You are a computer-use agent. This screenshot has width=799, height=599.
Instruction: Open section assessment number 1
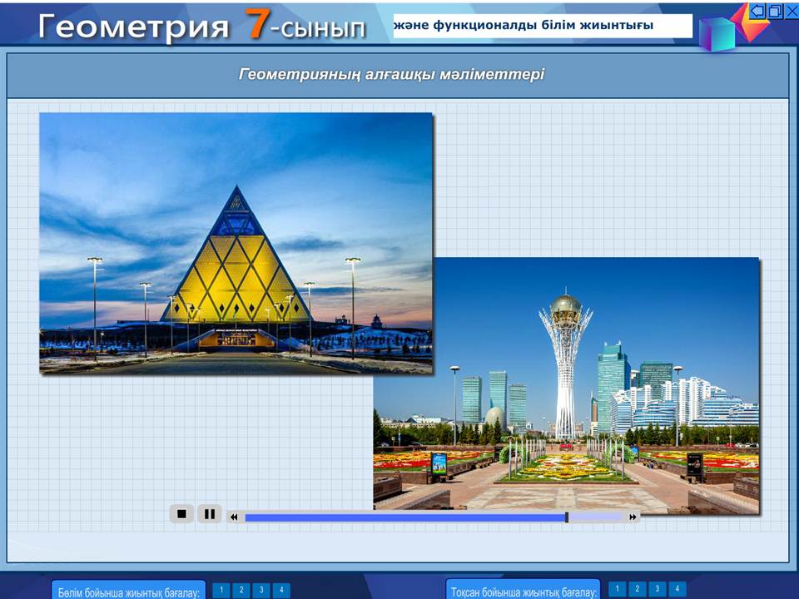[x=221, y=590]
